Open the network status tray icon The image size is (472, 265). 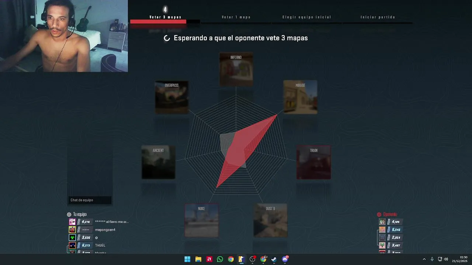pos(440,259)
